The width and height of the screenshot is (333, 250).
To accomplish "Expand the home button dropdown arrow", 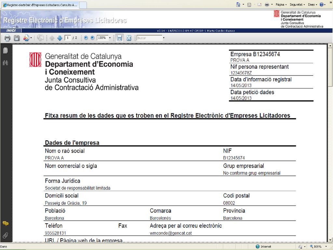I will click(243, 5).
